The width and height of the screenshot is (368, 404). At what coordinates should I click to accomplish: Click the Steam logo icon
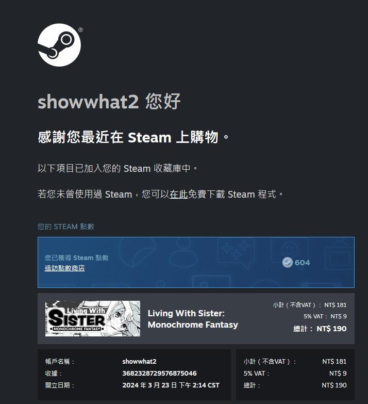(x=59, y=45)
